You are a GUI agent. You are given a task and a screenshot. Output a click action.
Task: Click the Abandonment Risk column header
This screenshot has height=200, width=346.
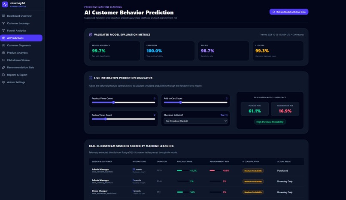coord(219,161)
